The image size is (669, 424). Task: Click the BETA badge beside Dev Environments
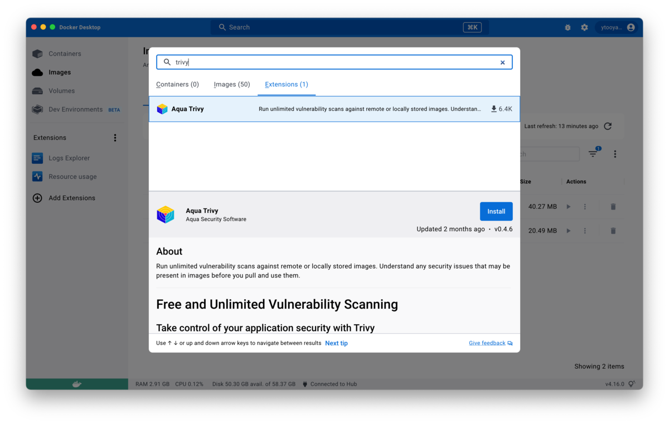[114, 110]
